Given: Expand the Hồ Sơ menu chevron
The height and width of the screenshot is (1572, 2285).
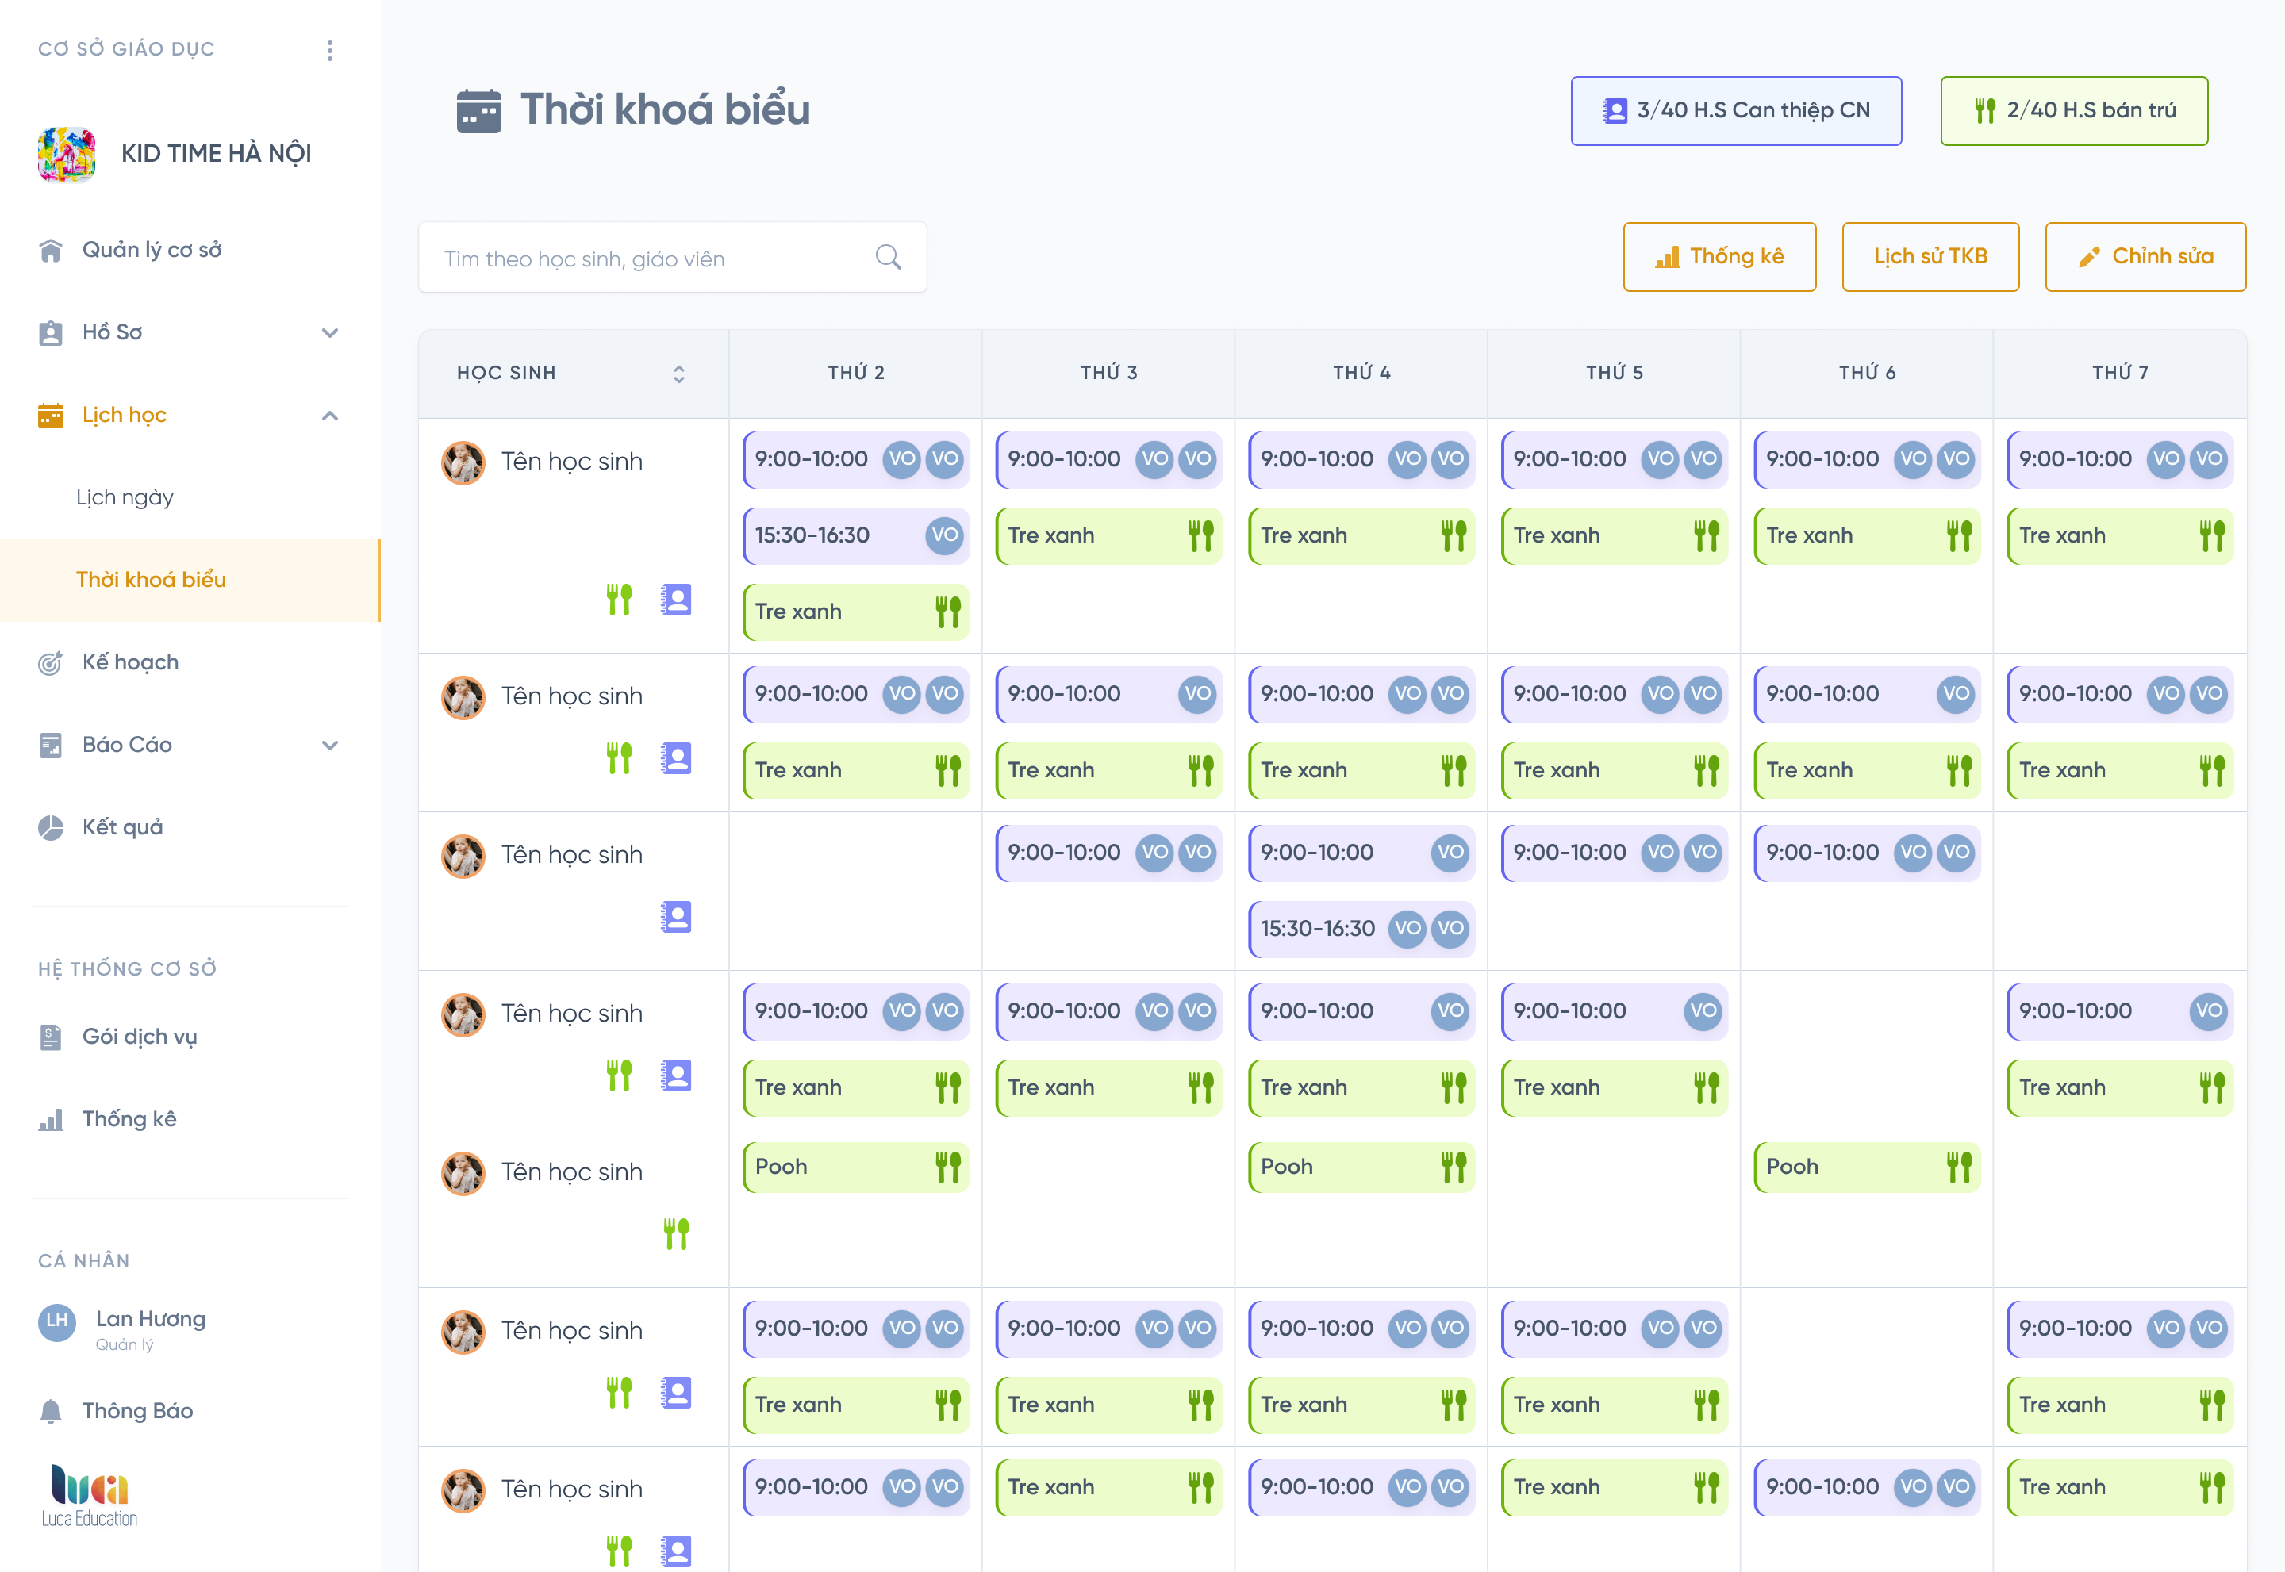Looking at the screenshot, I should coord(330,333).
